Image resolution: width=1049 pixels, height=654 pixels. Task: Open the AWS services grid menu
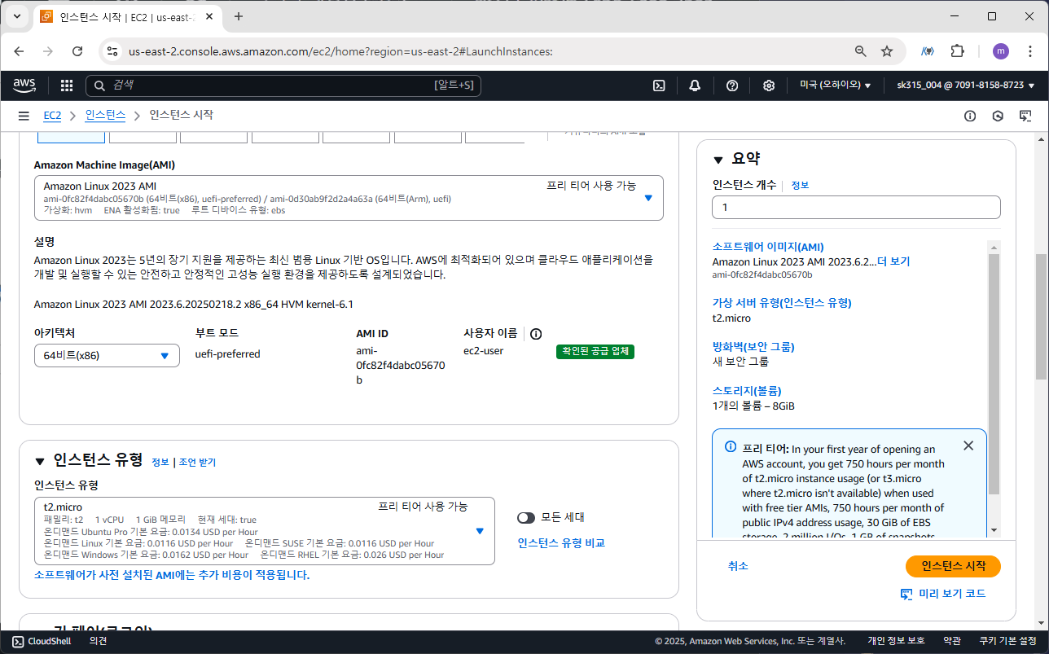[x=67, y=86]
